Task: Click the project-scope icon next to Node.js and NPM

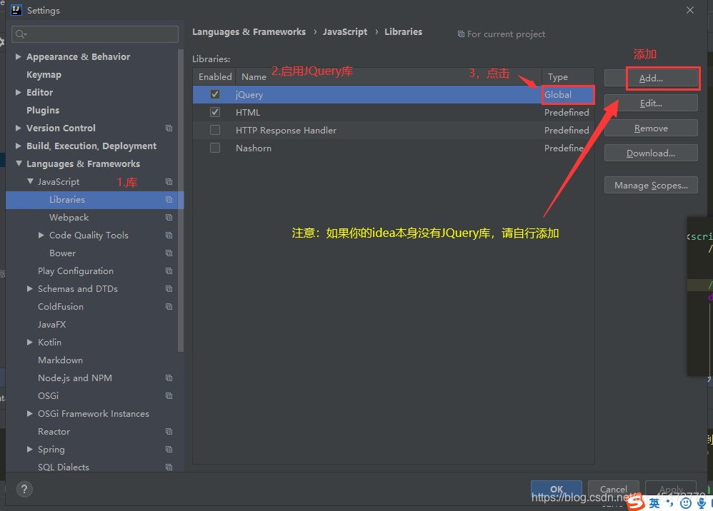Action: (169, 378)
